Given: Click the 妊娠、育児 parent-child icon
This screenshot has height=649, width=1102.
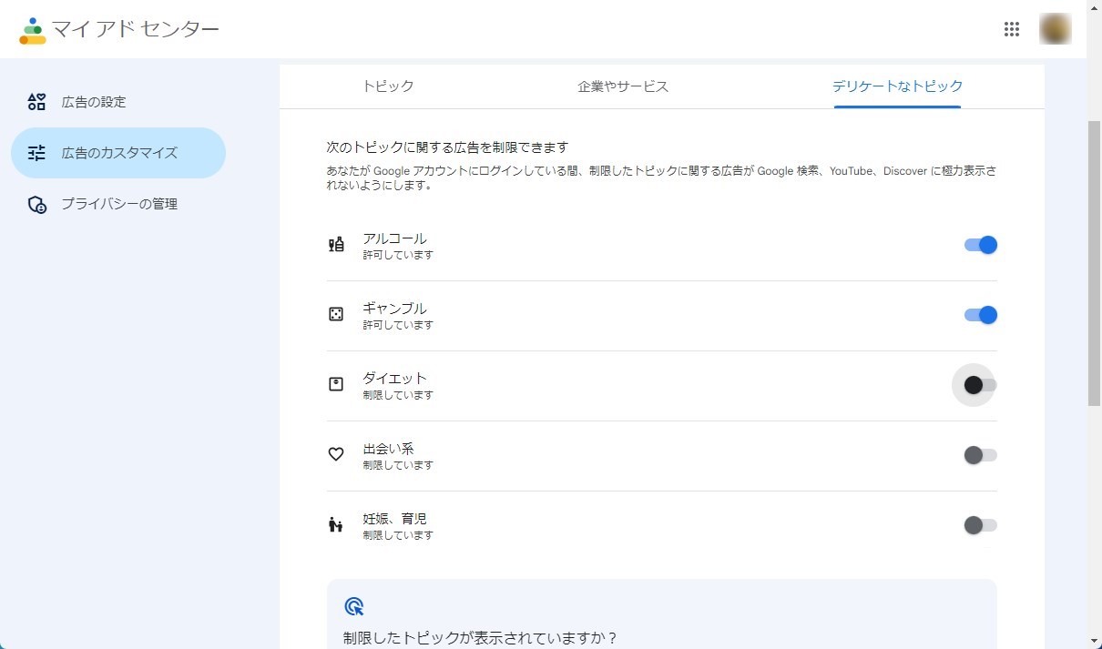Looking at the screenshot, I should click(336, 524).
